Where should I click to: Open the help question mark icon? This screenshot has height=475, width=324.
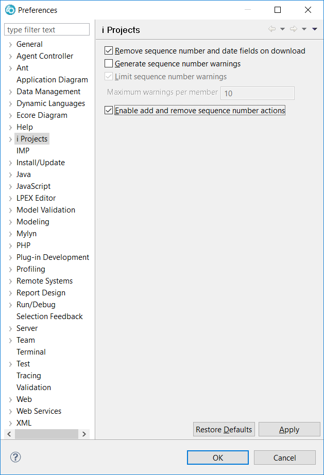15,457
